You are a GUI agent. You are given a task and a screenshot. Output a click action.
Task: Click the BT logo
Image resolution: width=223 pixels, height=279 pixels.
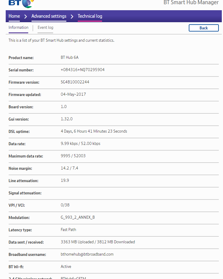(x=21, y=4)
